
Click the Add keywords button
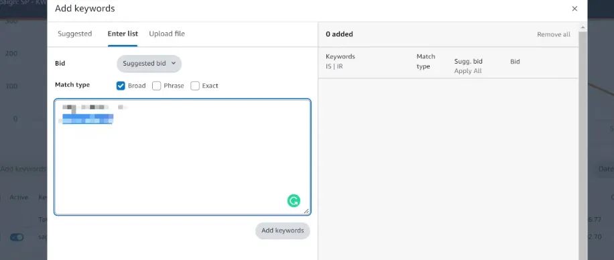(283, 231)
